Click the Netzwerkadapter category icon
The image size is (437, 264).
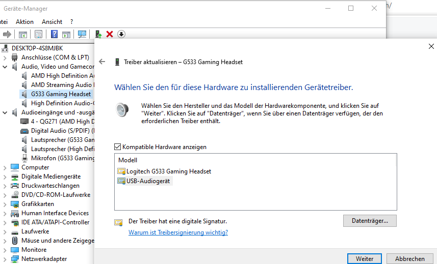(14, 259)
